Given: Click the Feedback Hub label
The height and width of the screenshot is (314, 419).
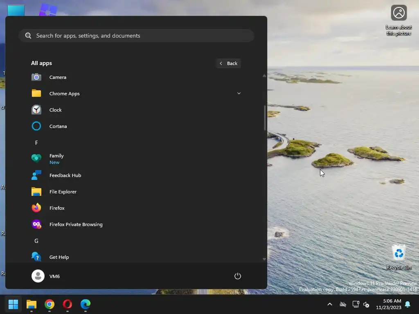Looking at the screenshot, I should coord(65,175).
